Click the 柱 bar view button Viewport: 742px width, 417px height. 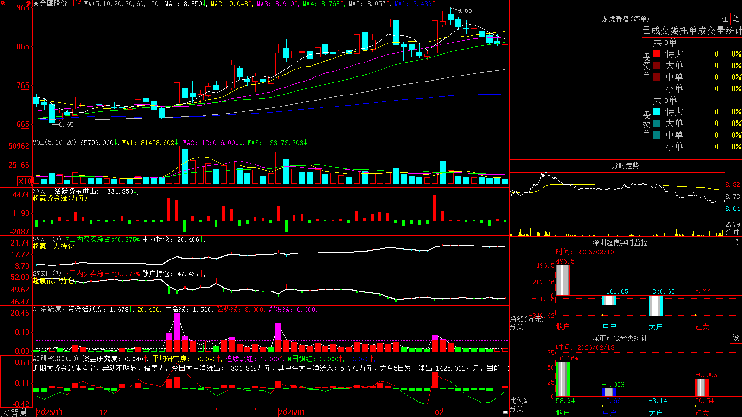pyautogui.click(x=724, y=19)
